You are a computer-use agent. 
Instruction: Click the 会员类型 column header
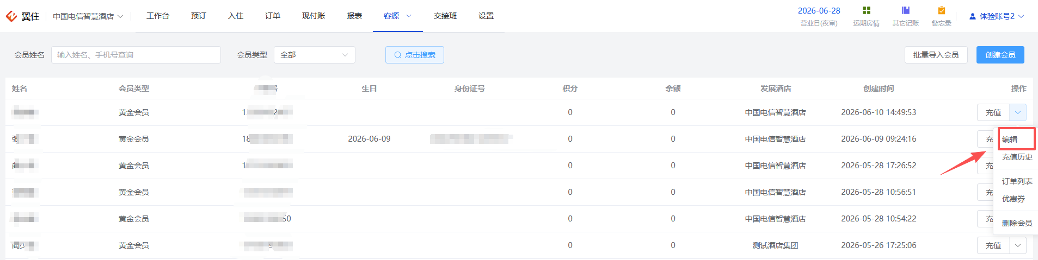coord(134,88)
